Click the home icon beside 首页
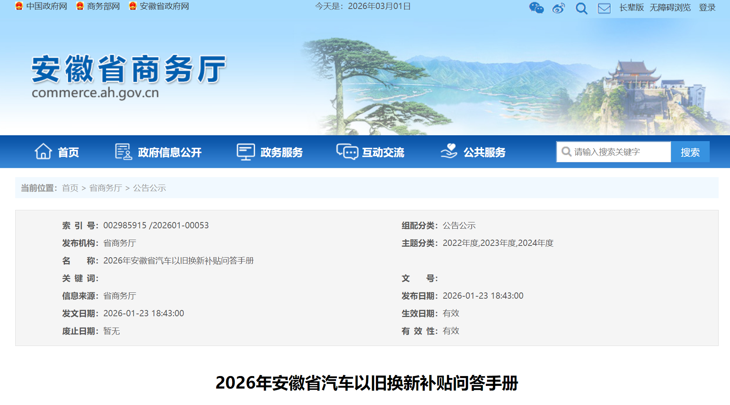The height and width of the screenshot is (405, 730). click(x=43, y=152)
